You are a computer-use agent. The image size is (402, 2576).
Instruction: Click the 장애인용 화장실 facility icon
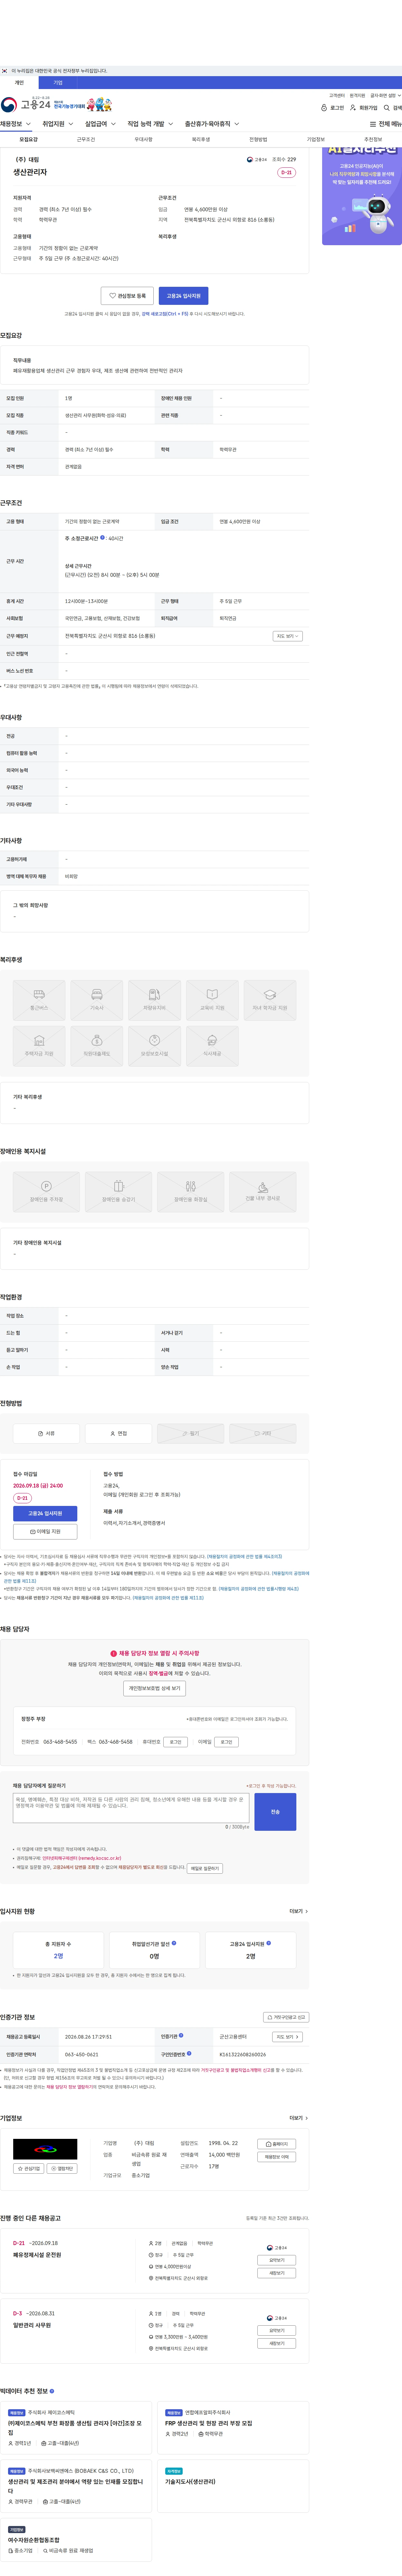(190, 1192)
